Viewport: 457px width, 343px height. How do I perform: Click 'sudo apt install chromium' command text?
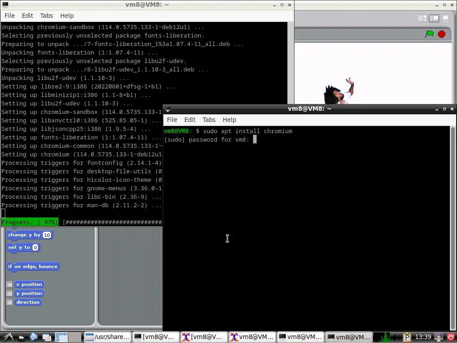(x=248, y=131)
